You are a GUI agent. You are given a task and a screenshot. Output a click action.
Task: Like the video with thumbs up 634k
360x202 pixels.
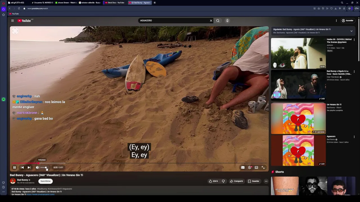[213, 181]
